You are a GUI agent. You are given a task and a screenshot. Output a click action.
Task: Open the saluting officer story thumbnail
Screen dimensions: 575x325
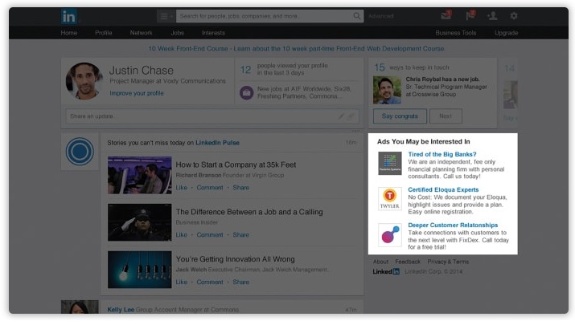[140, 222]
